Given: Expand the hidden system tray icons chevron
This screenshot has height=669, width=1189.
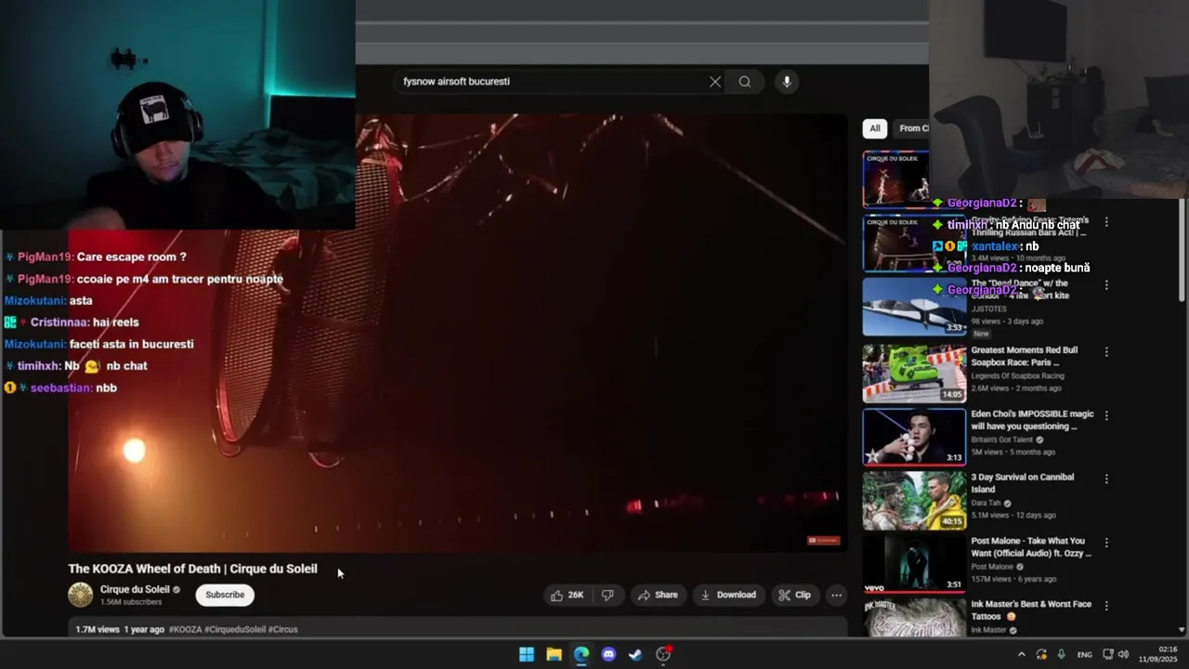Looking at the screenshot, I should (1021, 654).
